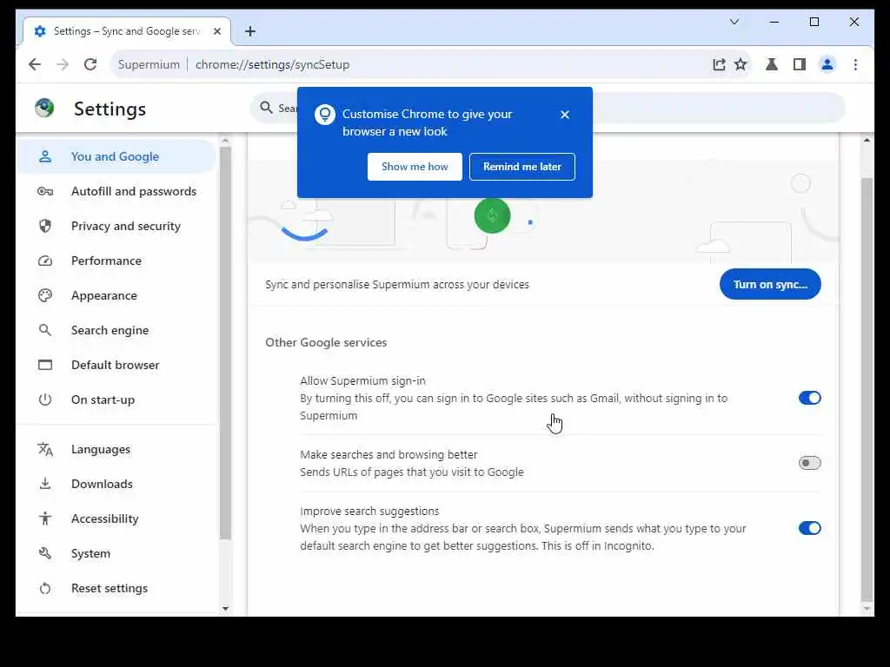Click the main page scroll up arrow

(867, 140)
